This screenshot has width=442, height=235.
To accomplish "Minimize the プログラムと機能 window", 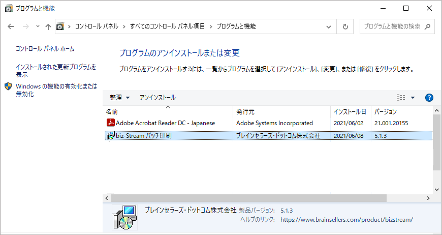I will coord(383,9).
